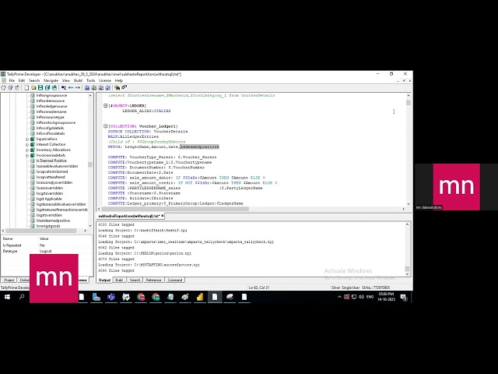Expand the Inventory Allocations tree node

[x=27, y=150]
